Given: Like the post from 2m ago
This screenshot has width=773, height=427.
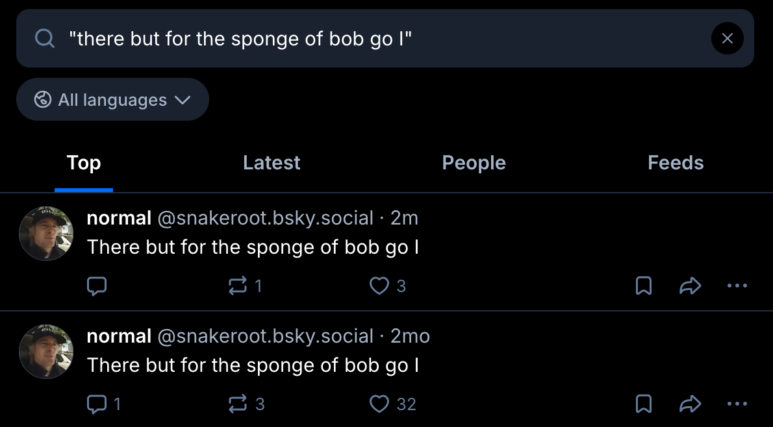Looking at the screenshot, I should (379, 286).
